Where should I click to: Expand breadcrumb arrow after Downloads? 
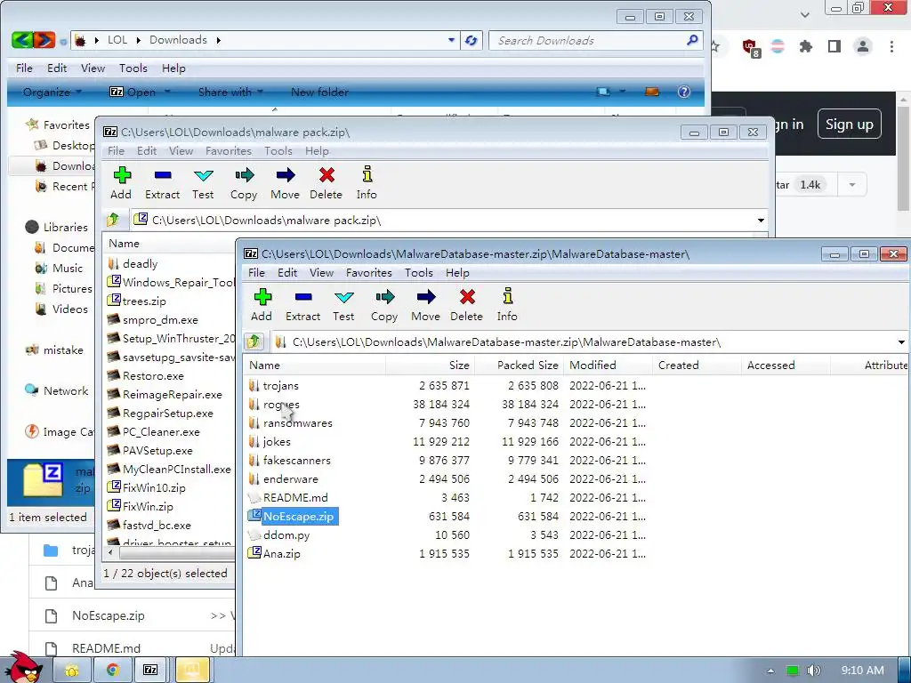(x=219, y=40)
